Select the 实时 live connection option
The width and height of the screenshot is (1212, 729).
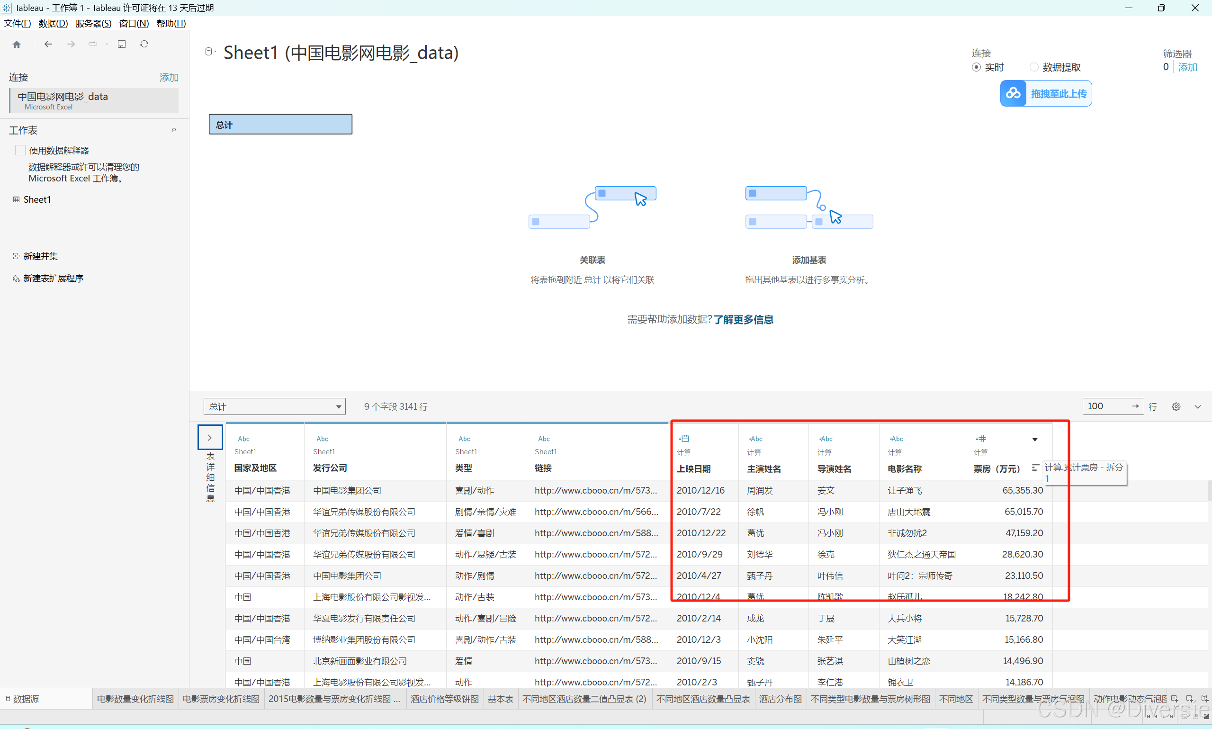click(x=976, y=67)
